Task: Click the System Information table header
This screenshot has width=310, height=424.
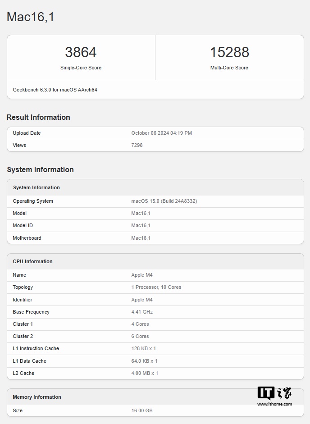Action: [x=36, y=187]
